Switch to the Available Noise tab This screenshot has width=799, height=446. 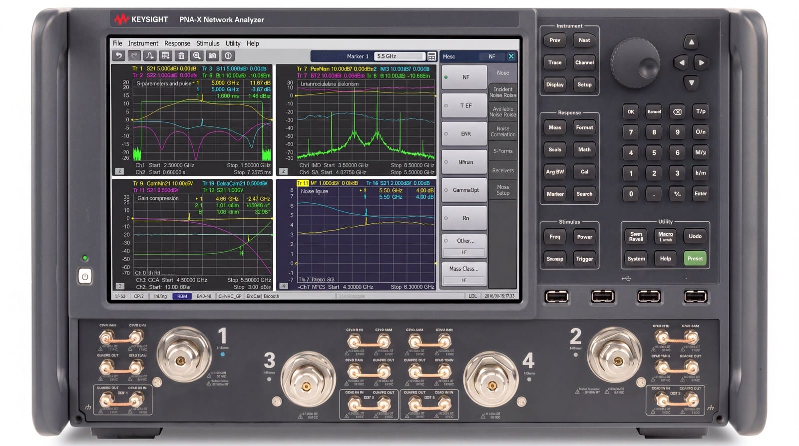coord(503,112)
